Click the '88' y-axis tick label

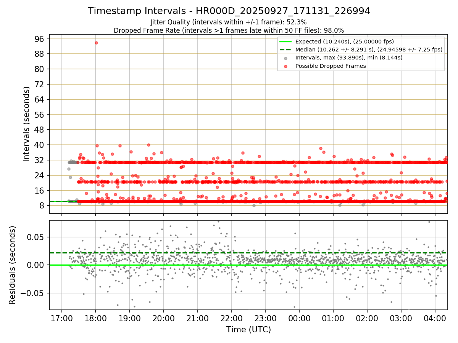pyautogui.click(x=39, y=54)
